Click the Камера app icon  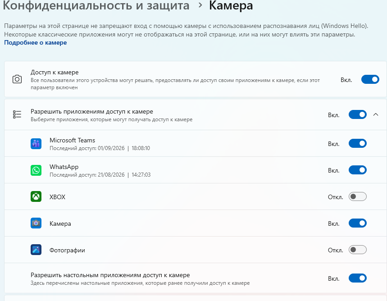(x=36, y=223)
